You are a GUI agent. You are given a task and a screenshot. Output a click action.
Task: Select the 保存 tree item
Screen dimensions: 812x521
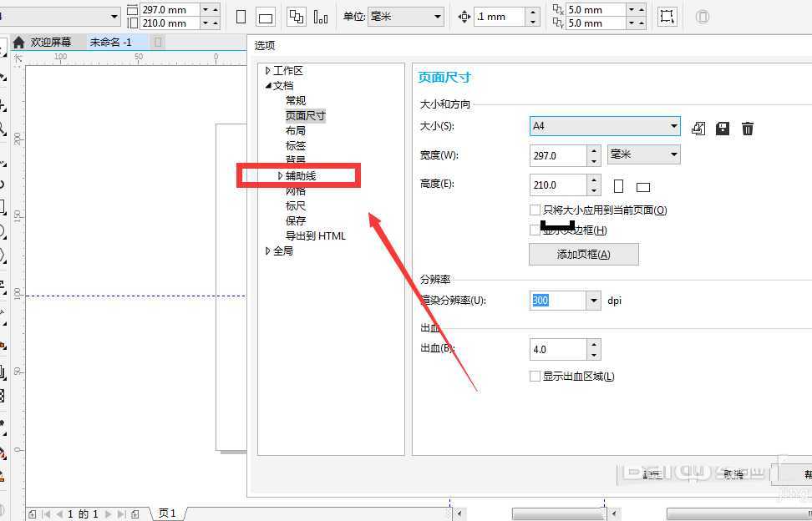pyautogui.click(x=295, y=220)
